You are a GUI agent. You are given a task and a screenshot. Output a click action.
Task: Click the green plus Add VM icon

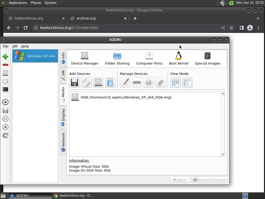pos(5,56)
